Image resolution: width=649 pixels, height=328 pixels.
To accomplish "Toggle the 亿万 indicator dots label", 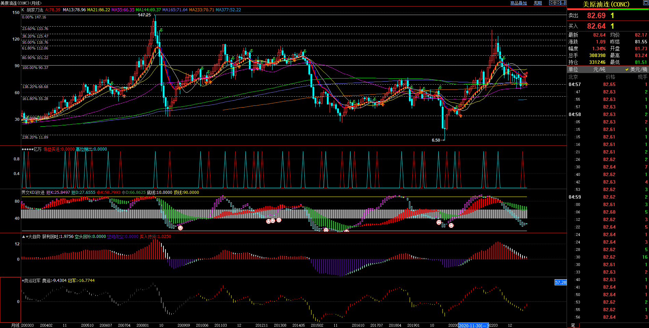I will coord(31,149).
